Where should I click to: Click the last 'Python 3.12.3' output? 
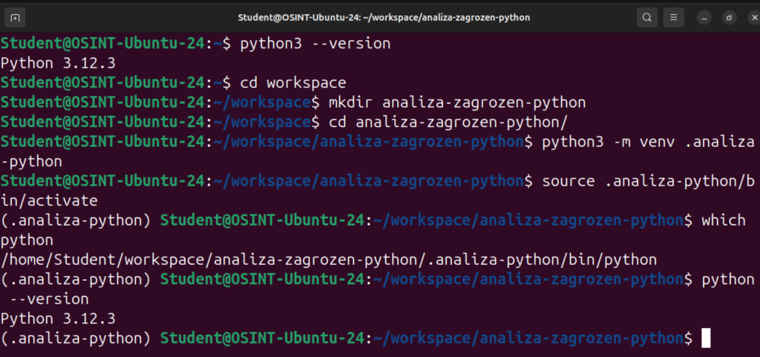[x=58, y=319]
